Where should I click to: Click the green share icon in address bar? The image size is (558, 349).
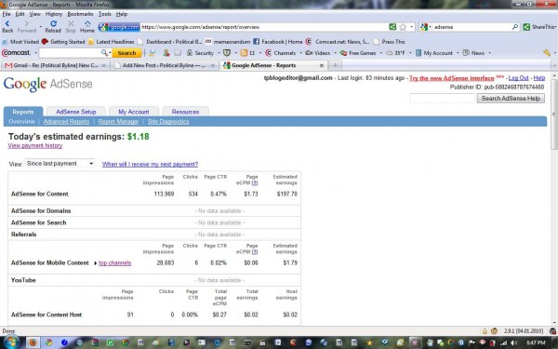pyautogui.click(x=392, y=27)
